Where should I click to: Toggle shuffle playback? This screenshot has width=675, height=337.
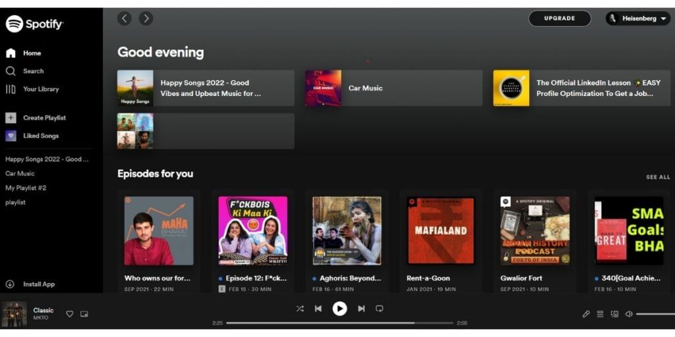tap(300, 309)
